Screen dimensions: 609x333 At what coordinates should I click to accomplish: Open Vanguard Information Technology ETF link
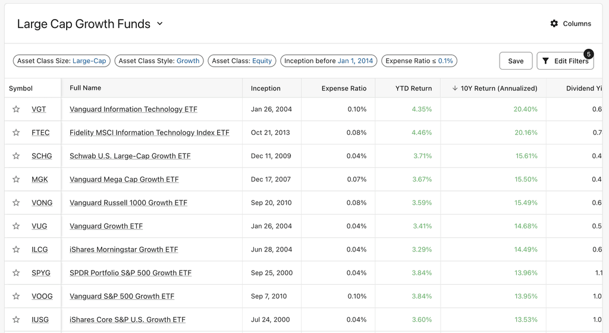[133, 109]
